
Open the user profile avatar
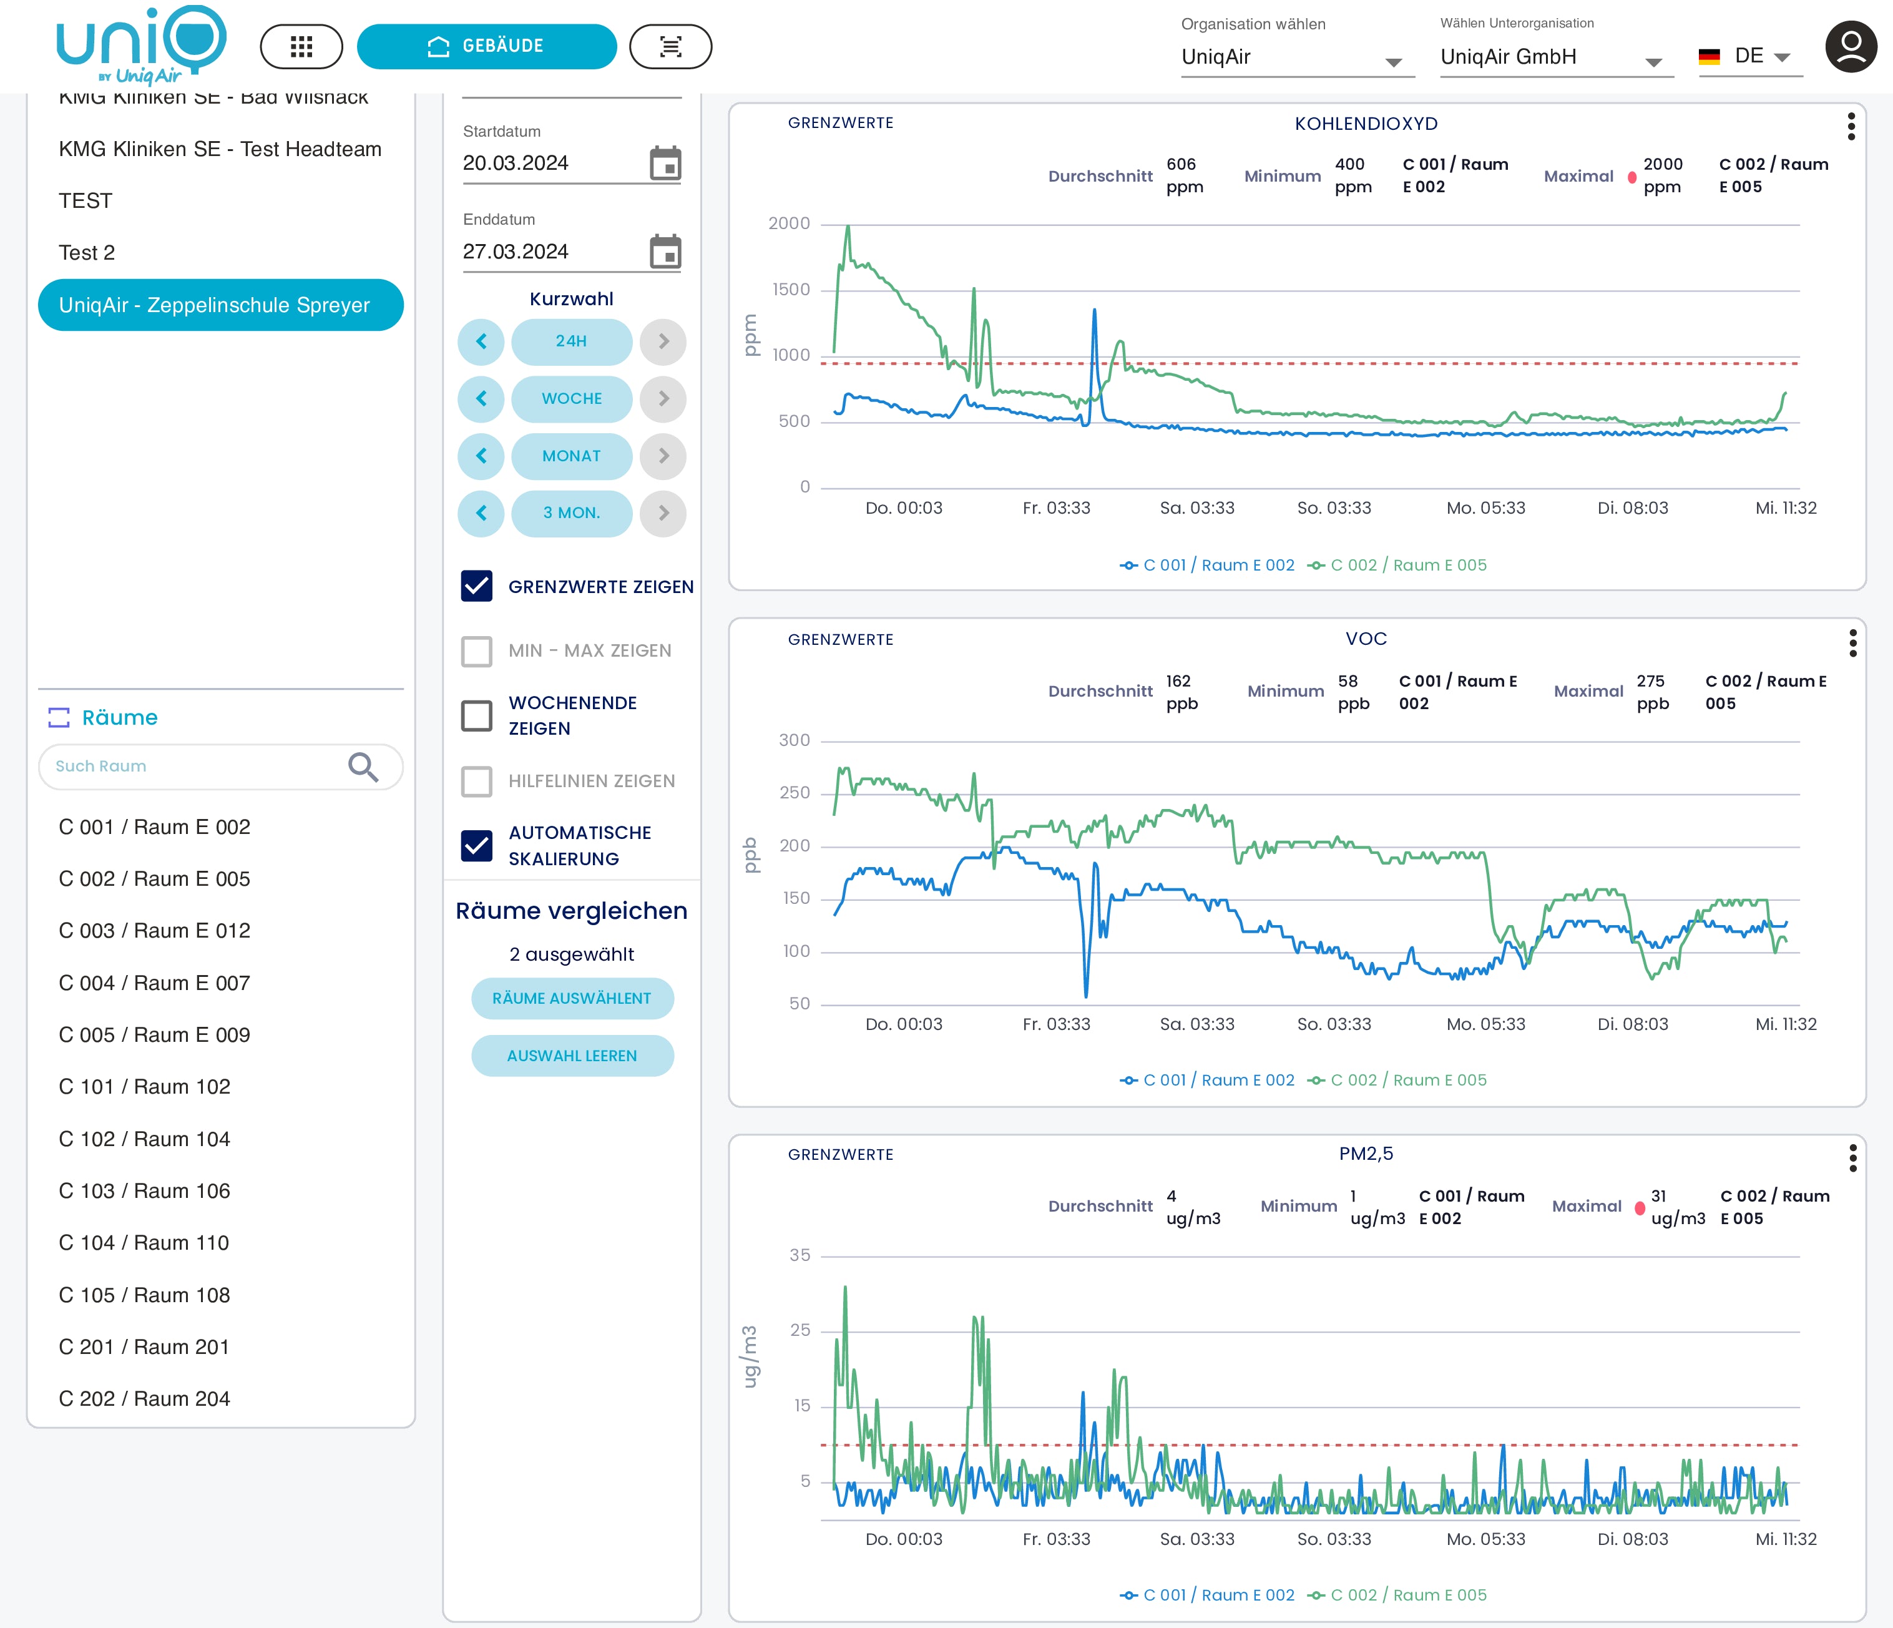click(1851, 47)
